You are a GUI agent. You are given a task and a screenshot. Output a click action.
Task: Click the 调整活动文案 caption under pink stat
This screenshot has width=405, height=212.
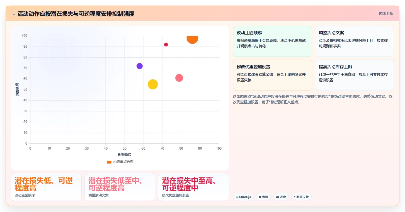pos(98,195)
